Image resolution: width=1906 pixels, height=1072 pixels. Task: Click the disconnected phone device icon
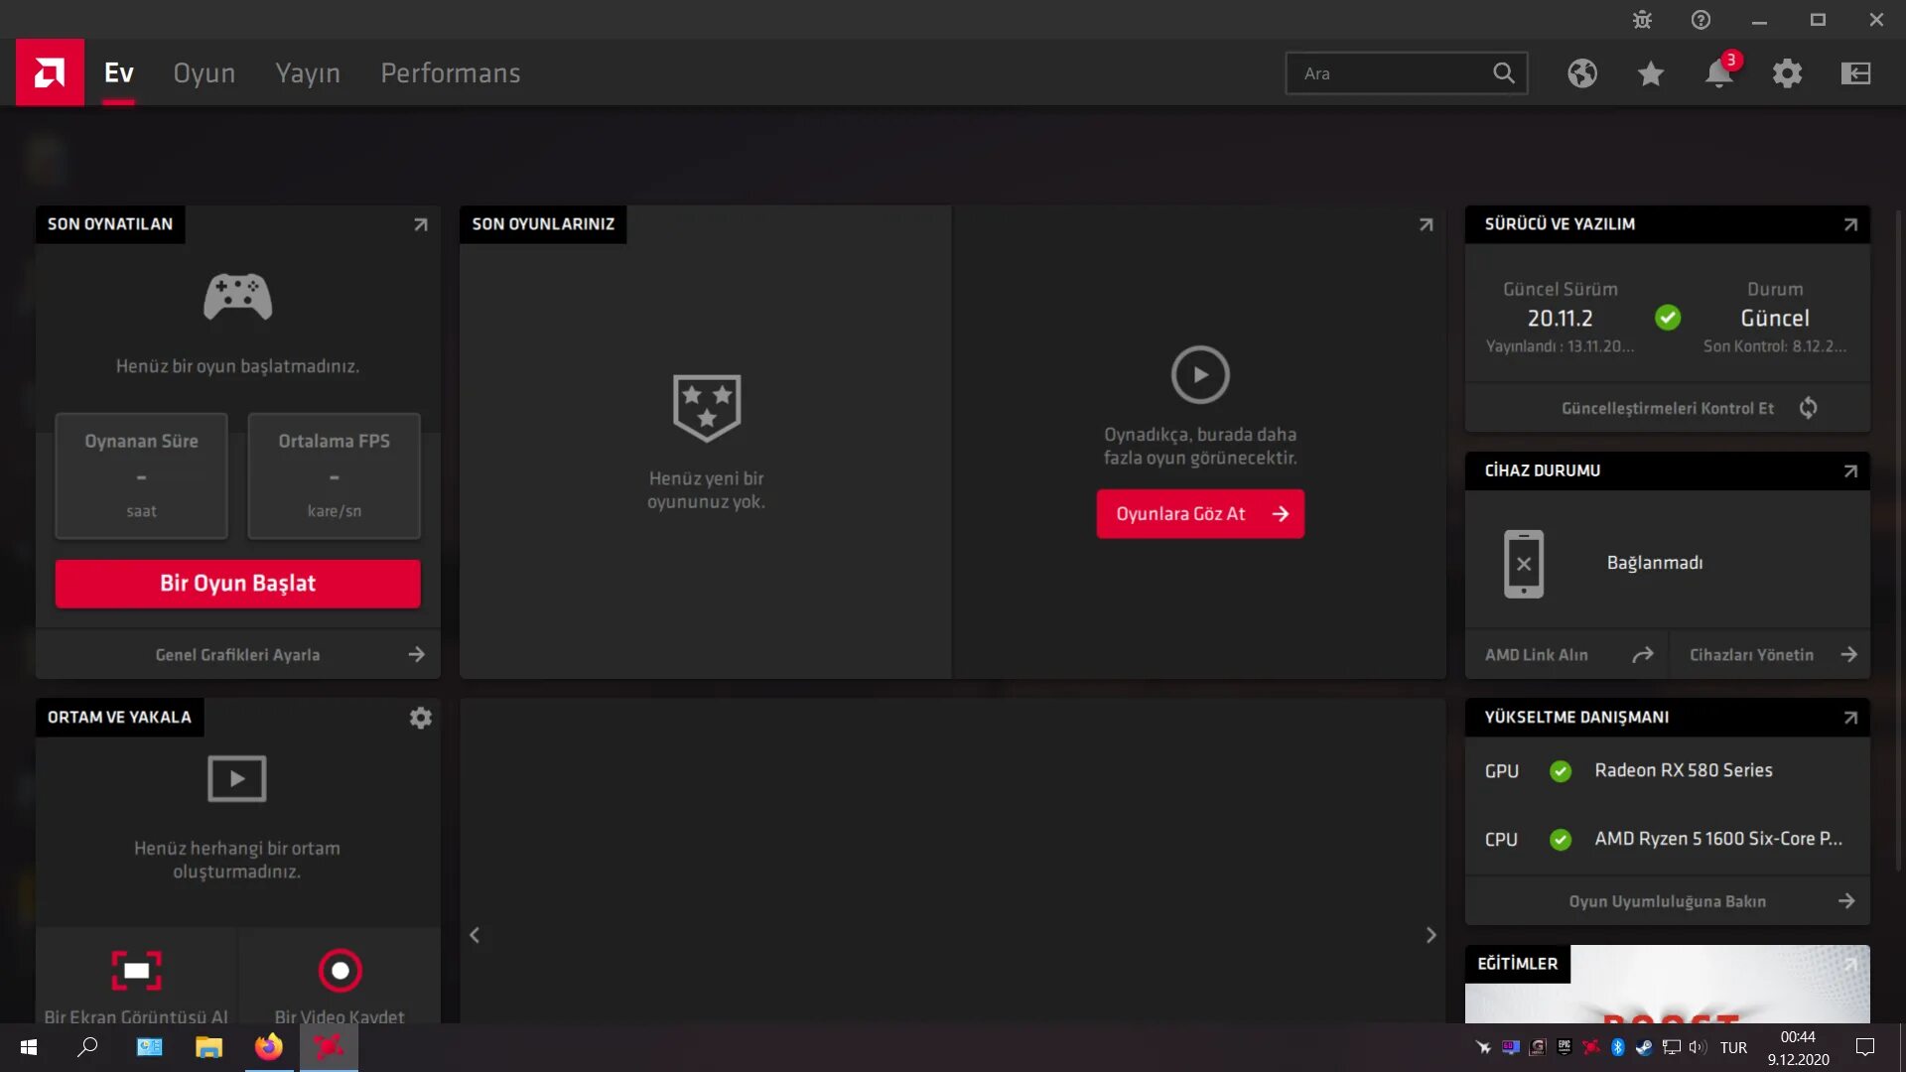click(1524, 564)
